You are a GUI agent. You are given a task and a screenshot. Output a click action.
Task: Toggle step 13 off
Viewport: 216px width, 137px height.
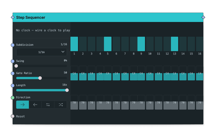pyautogui.click(x=174, y=44)
